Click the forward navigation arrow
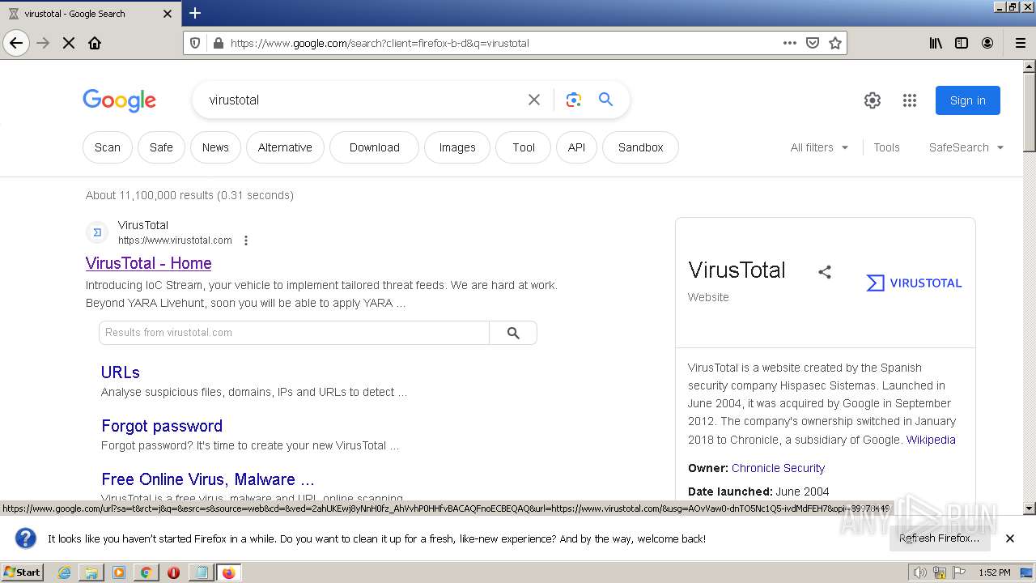The height and width of the screenshot is (583, 1036). [43, 43]
